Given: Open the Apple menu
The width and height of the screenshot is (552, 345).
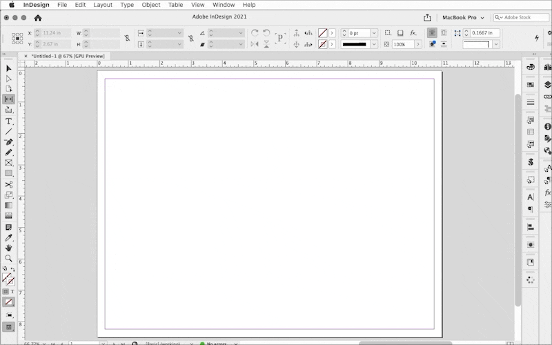Looking at the screenshot, I should click(x=12, y=5).
